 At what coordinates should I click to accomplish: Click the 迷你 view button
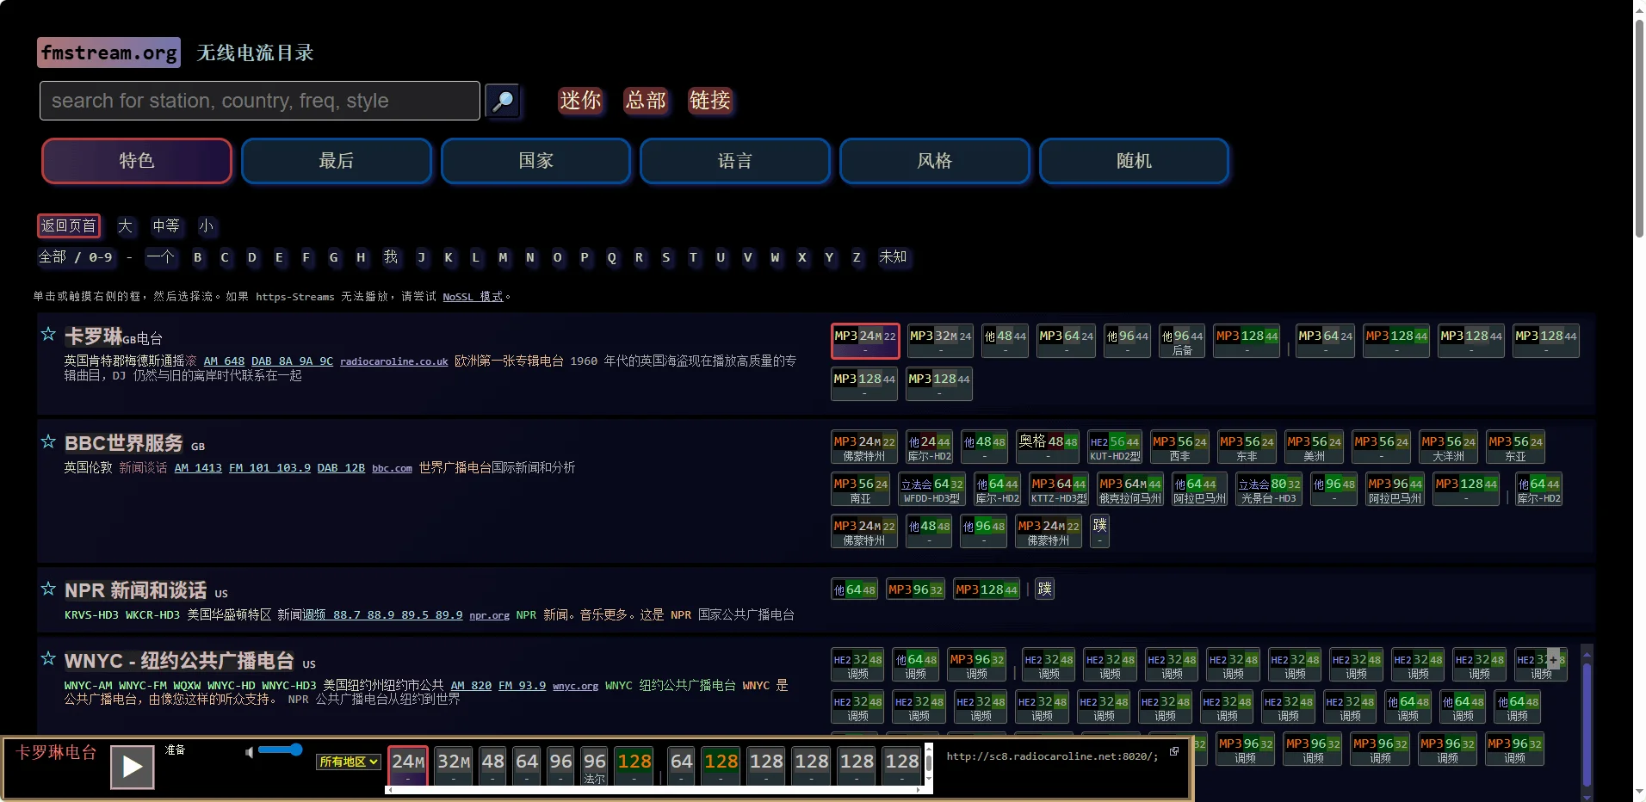tap(580, 101)
